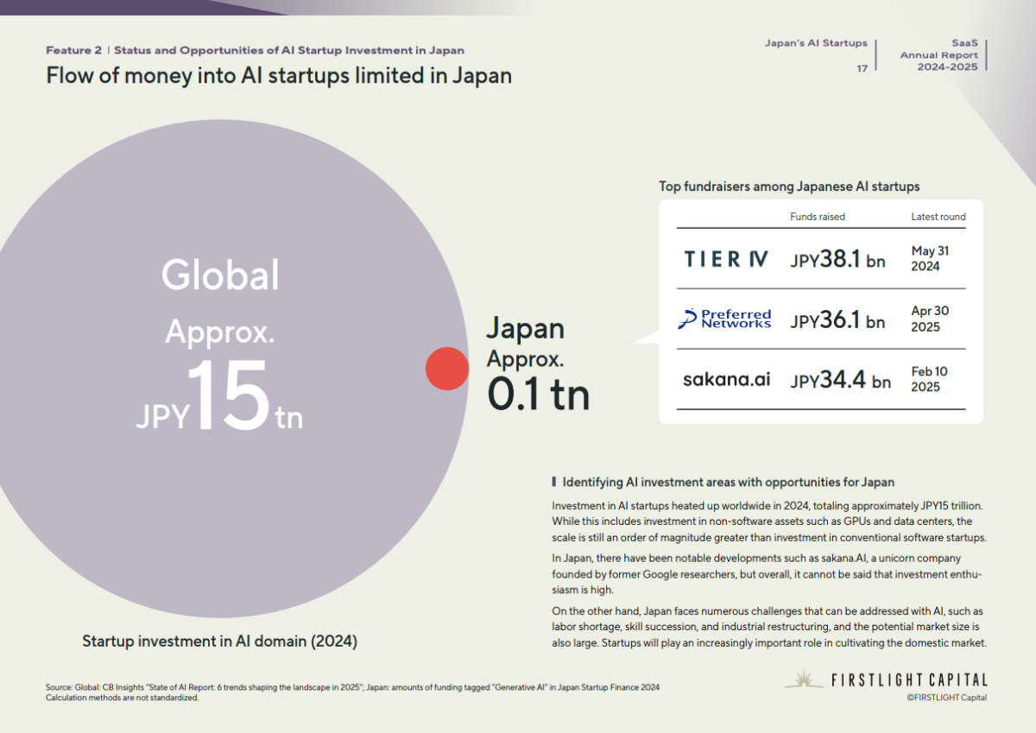
Task: Click the 'Feature 2' heading text
Action: pos(73,51)
